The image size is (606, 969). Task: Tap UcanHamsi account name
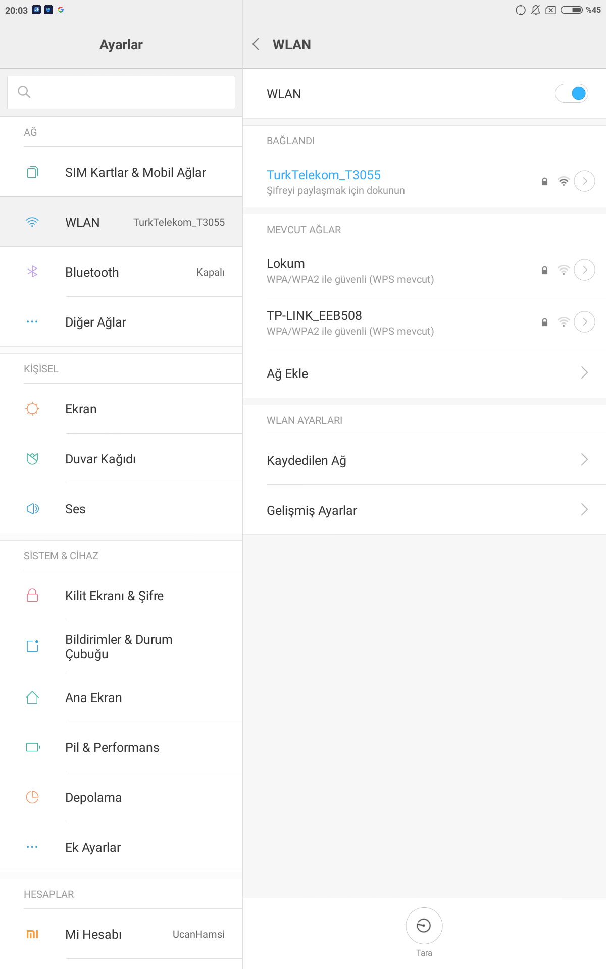click(198, 934)
